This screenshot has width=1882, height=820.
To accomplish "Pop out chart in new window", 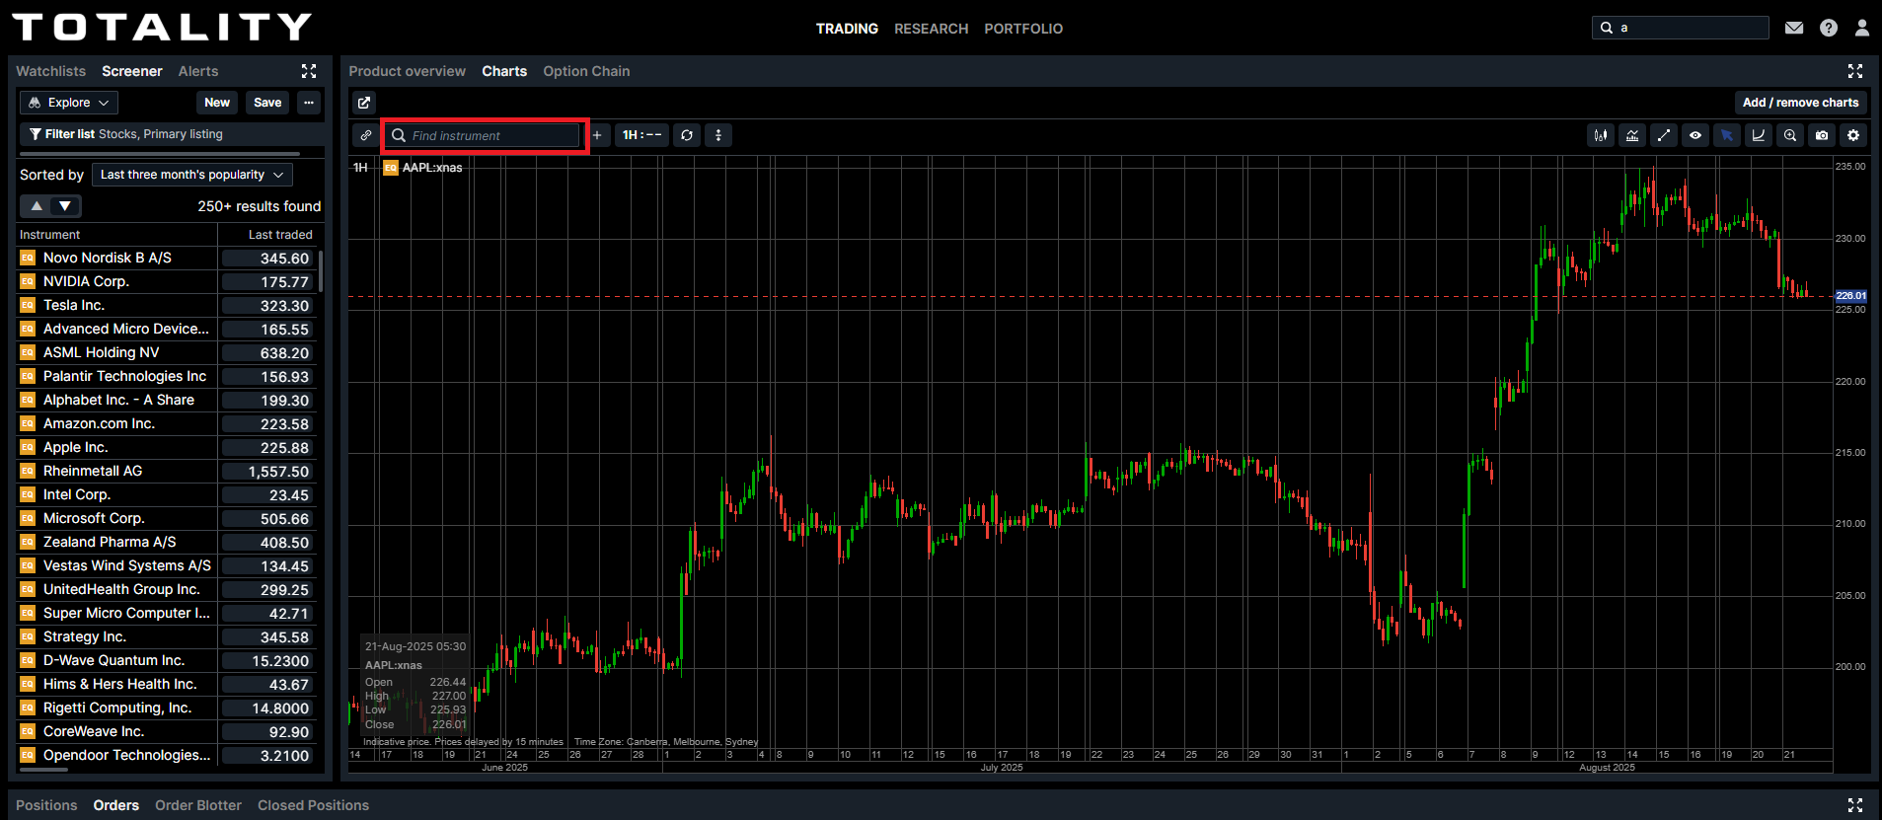I will click(364, 103).
